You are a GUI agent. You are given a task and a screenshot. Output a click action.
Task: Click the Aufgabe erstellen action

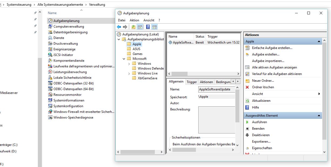[266, 54]
